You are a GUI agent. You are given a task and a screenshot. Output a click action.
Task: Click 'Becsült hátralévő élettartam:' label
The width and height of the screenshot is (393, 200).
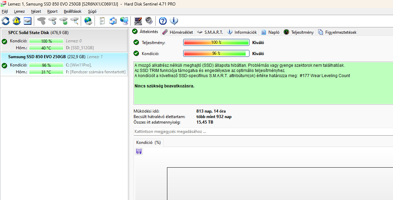tap(159, 117)
